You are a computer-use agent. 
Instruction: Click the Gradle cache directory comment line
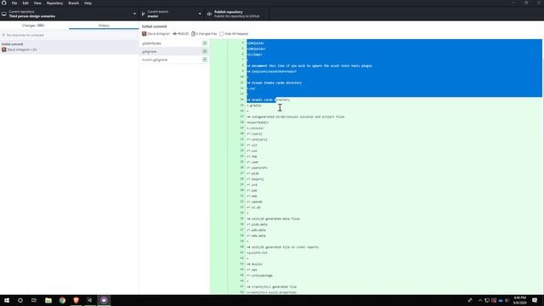click(x=269, y=100)
